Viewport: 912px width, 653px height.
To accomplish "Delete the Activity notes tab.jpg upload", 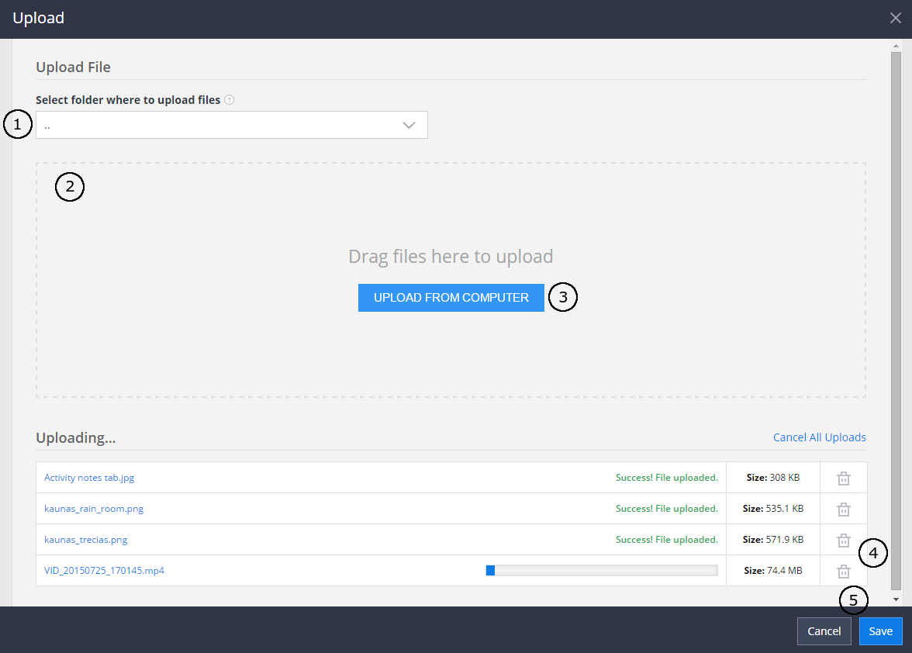I will [x=844, y=479].
